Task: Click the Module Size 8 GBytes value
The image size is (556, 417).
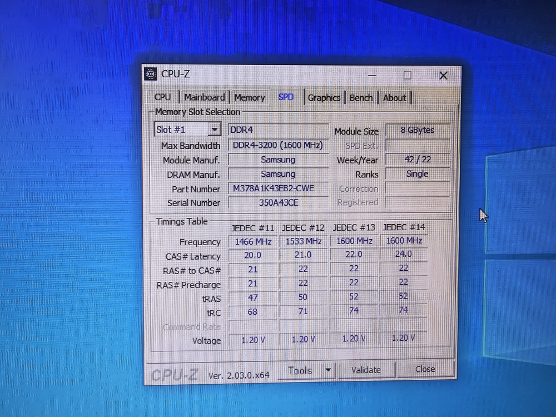Action: (x=418, y=130)
